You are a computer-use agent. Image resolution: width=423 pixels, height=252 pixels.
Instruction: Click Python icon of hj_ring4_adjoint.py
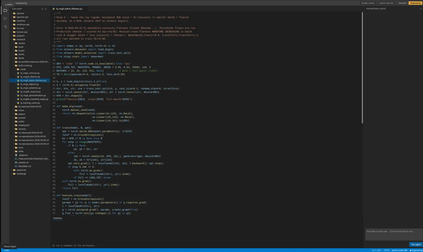[18, 84]
